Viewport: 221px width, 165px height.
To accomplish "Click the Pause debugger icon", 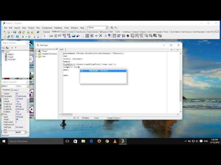I will tap(29, 37).
